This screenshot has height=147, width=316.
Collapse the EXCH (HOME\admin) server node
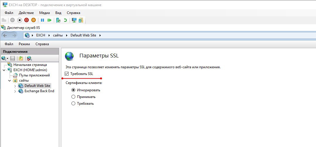coord(4,70)
